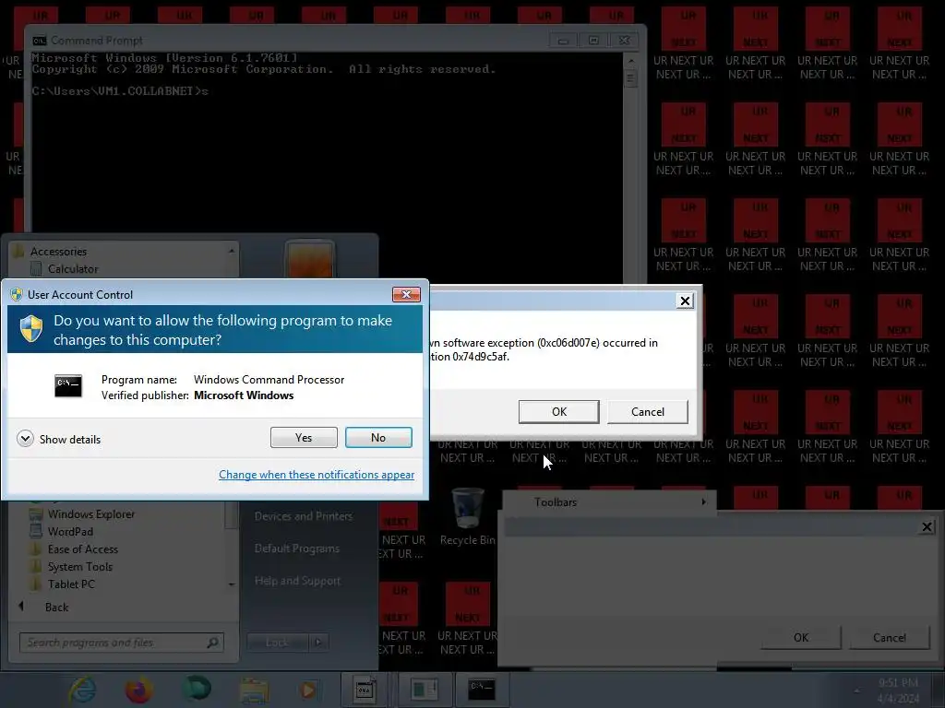Click Back in the Start menu
Image resolution: width=945 pixels, height=708 pixels.
56,607
